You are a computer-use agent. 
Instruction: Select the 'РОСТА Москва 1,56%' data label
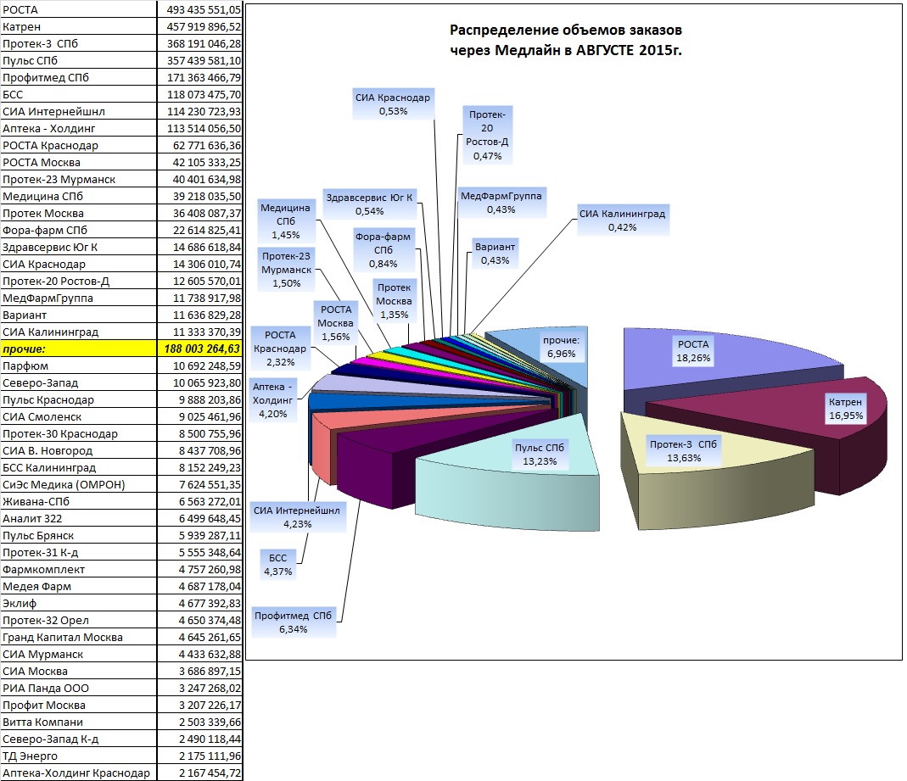[x=335, y=323]
